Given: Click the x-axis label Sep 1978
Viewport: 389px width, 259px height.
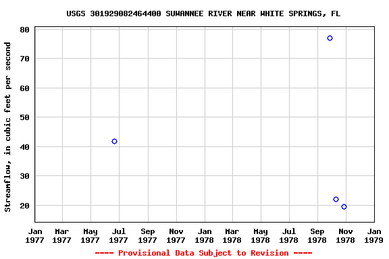Looking at the screenshot, I should pyautogui.click(x=317, y=235).
